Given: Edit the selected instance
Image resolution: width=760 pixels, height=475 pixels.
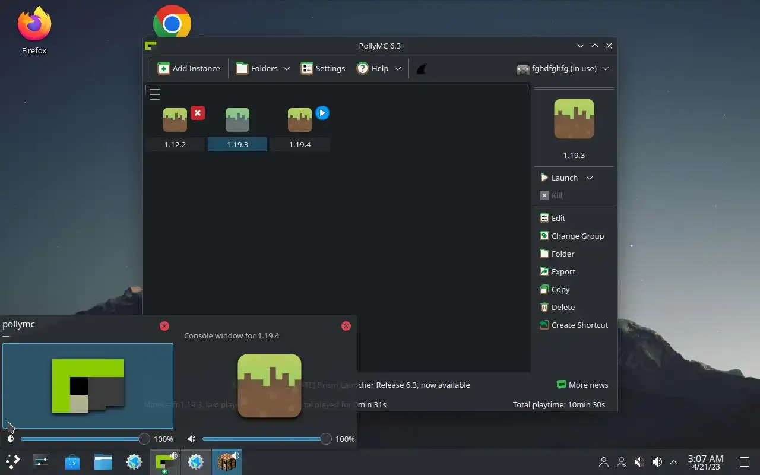Looking at the screenshot, I should click(x=553, y=218).
